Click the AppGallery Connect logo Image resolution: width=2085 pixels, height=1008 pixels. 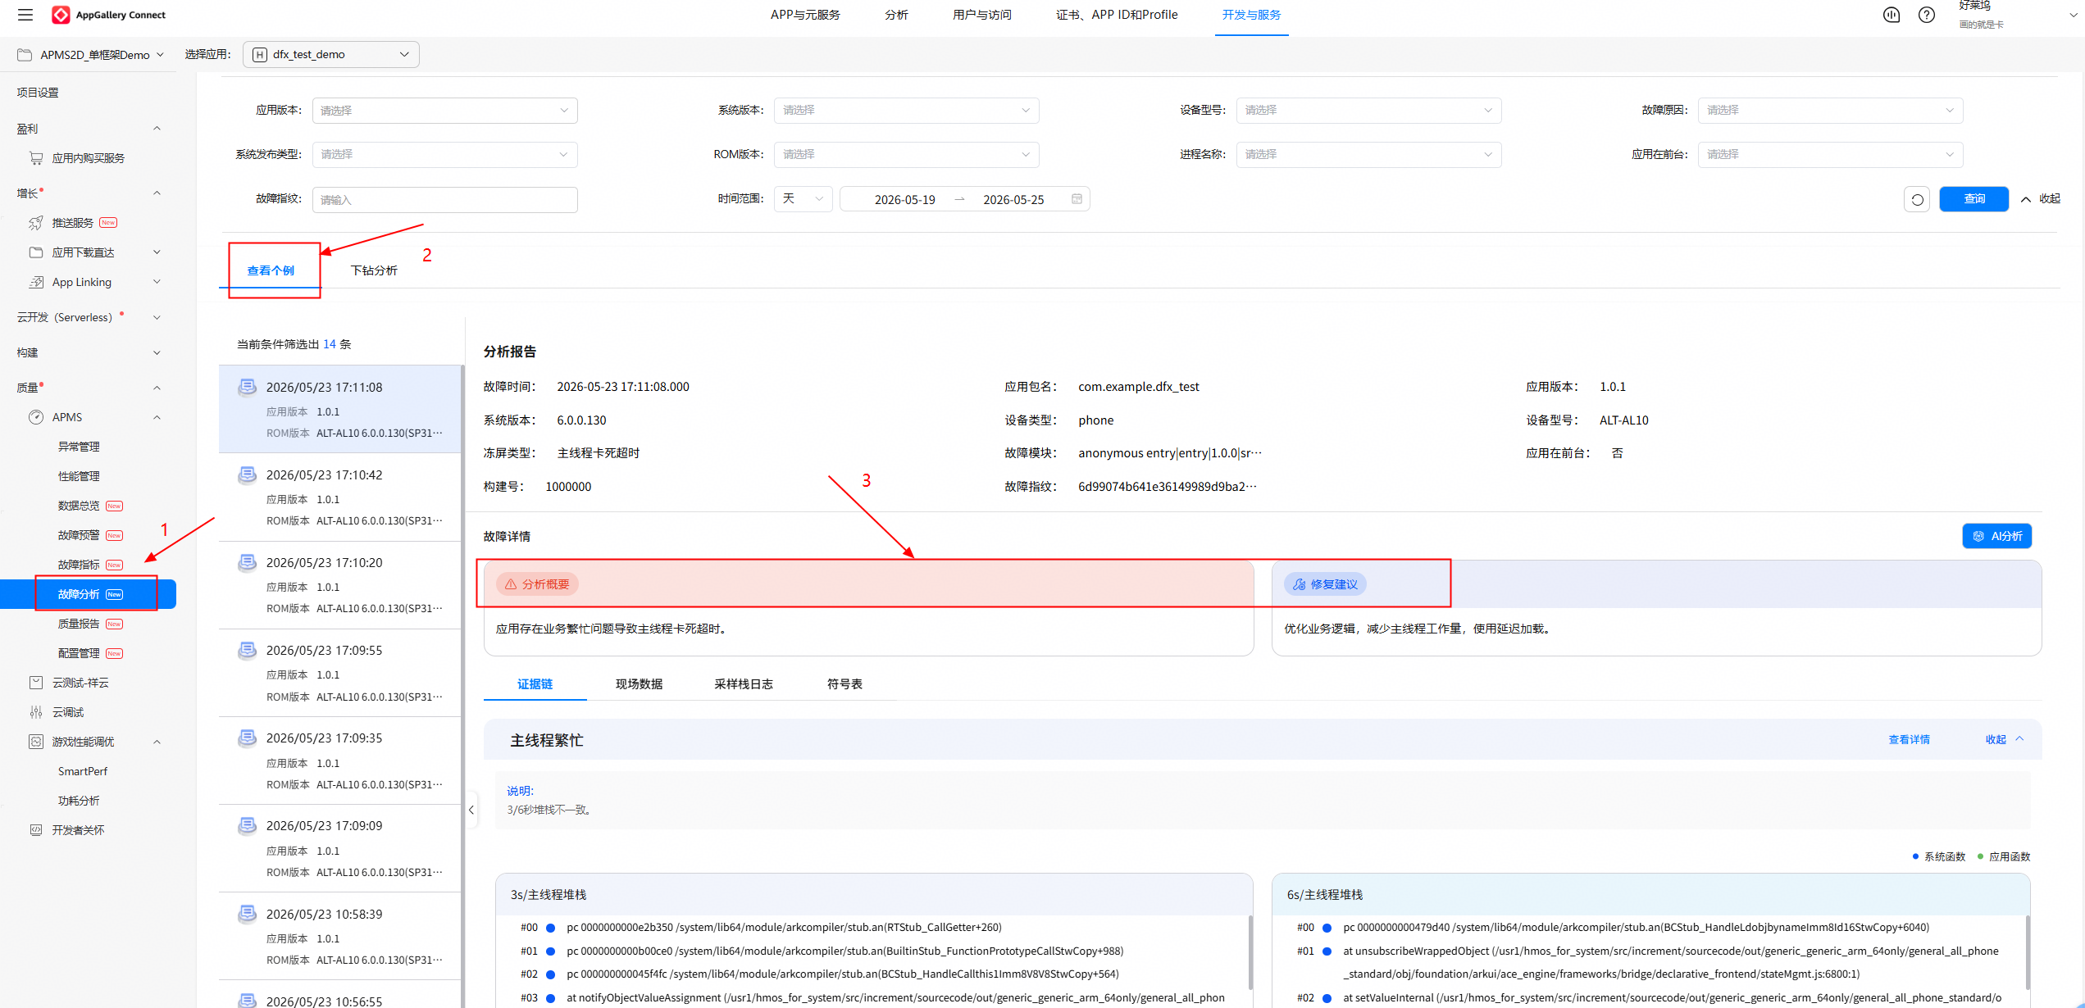pos(108,15)
